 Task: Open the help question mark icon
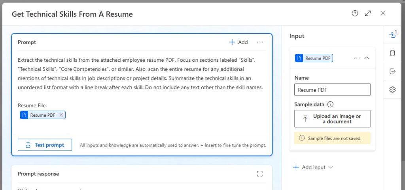[355, 13]
